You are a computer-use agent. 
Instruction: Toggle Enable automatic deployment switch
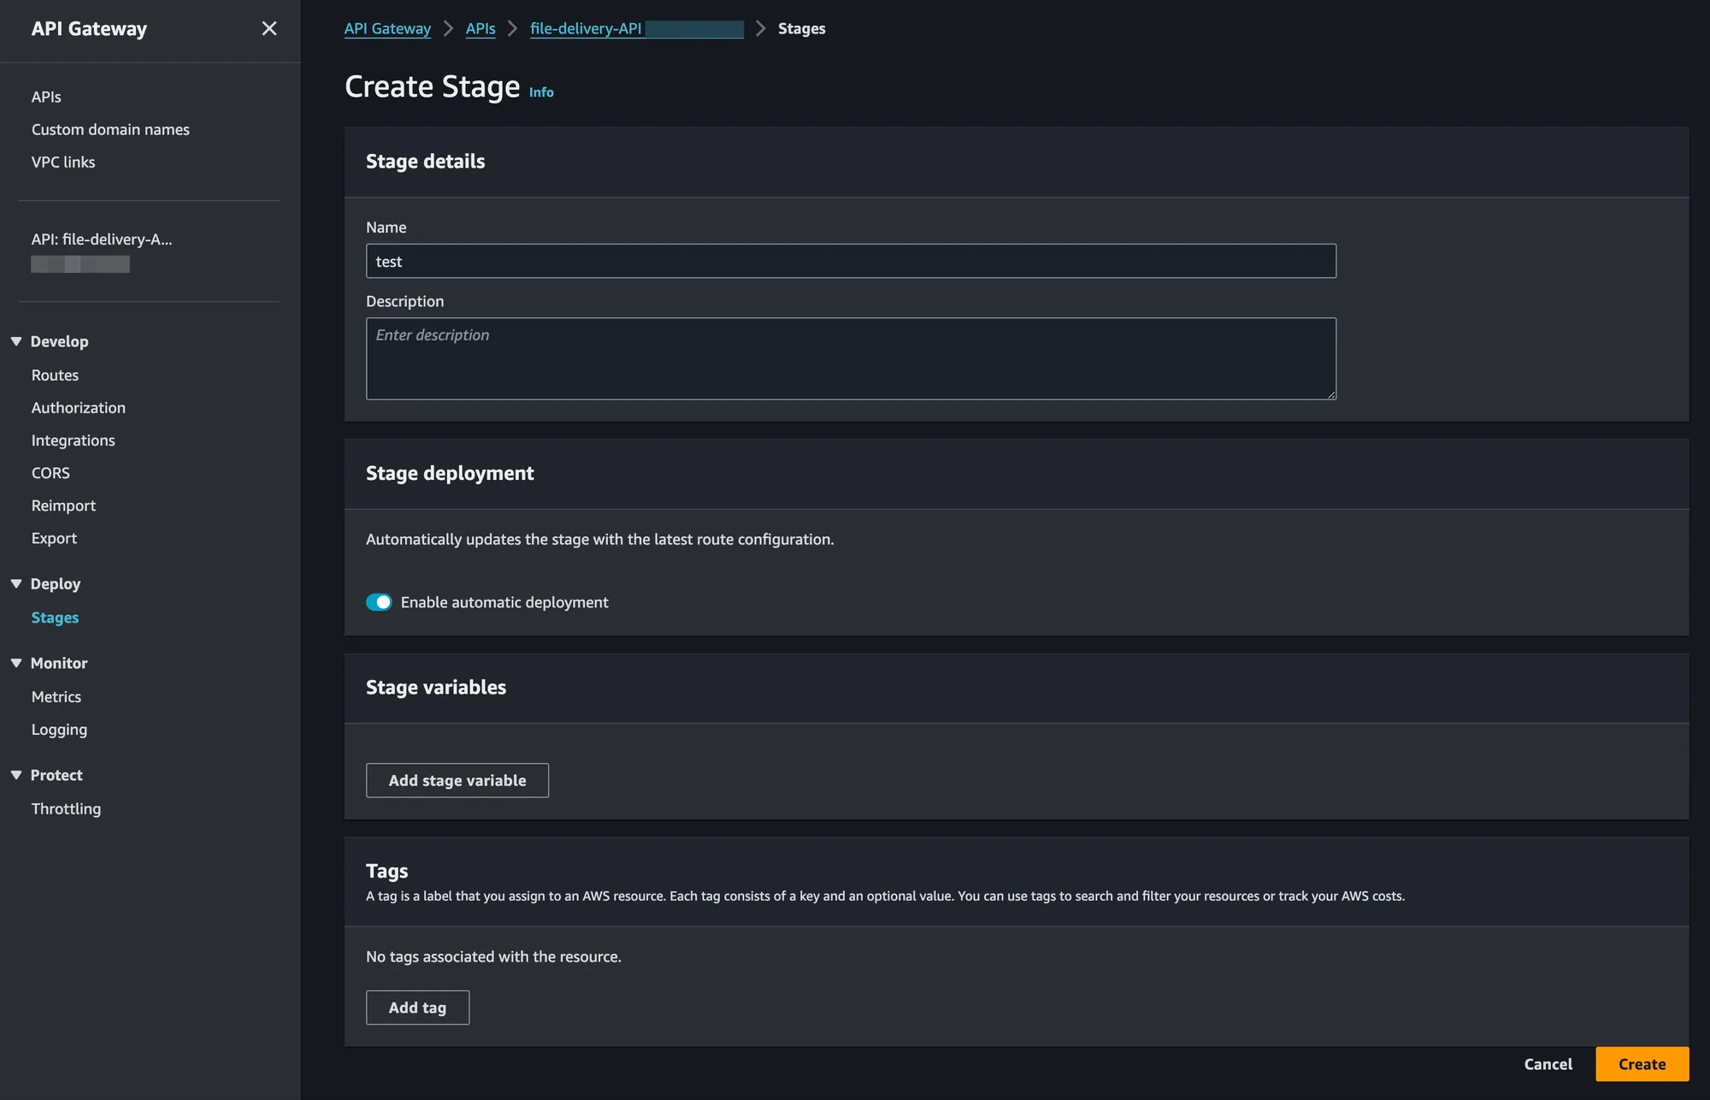[x=379, y=602]
